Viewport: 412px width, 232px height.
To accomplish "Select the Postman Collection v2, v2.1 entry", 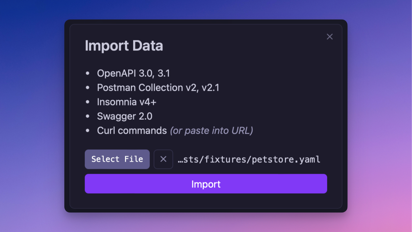I will point(158,88).
